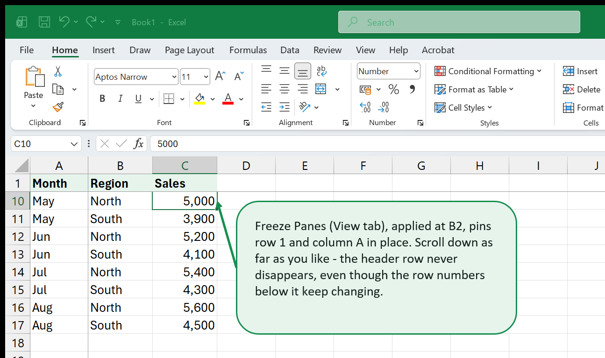Click the Format cells button
Image resolution: width=605 pixels, height=358 pixels.
(x=584, y=107)
